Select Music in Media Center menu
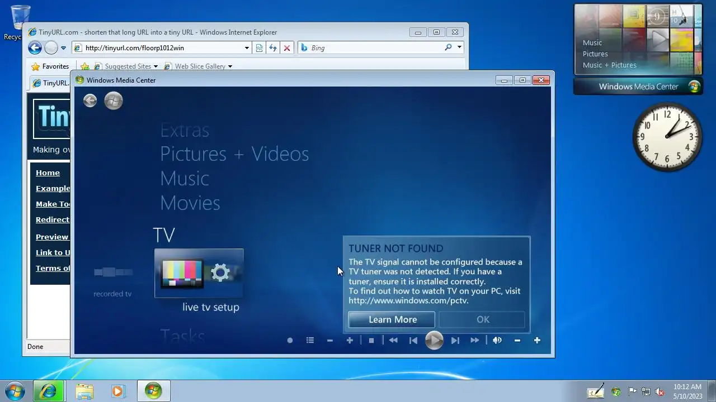The height and width of the screenshot is (402, 716). (x=185, y=179)
